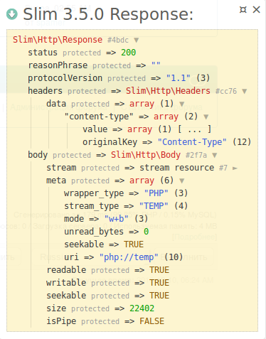Click the mode "w+b" value
The image size is (266, 339).
(117, 219)
